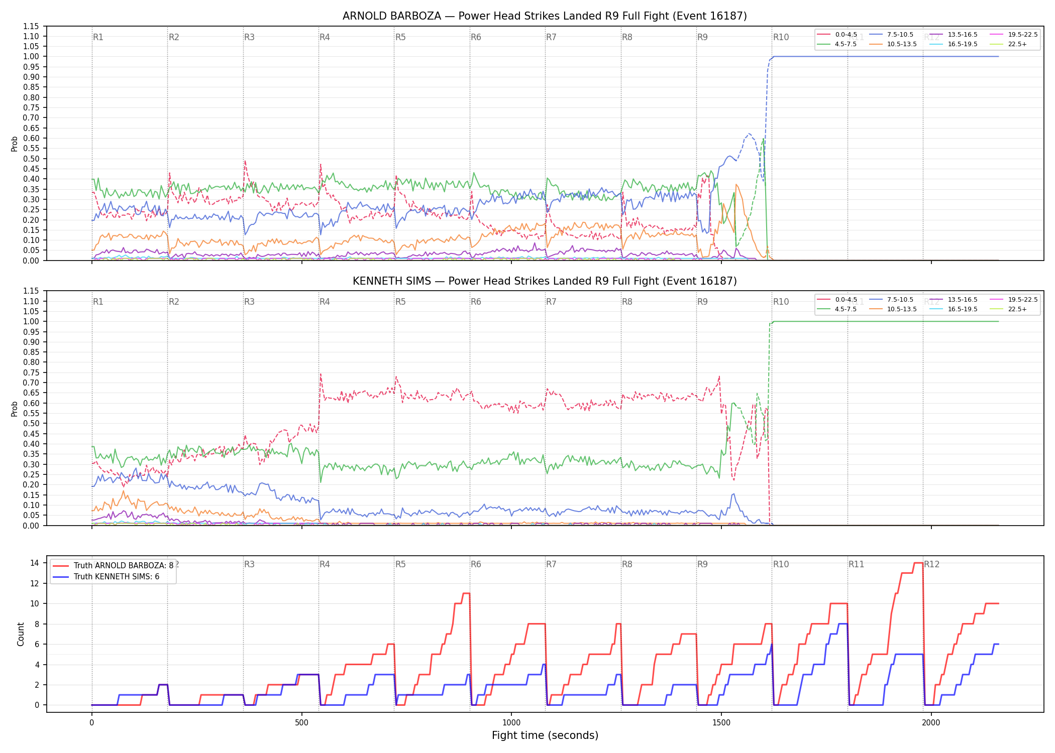This screenshot has width=1055, height=753.
Task: Click the R10 round marker in Sims chart
Action: tap(781, 302)
